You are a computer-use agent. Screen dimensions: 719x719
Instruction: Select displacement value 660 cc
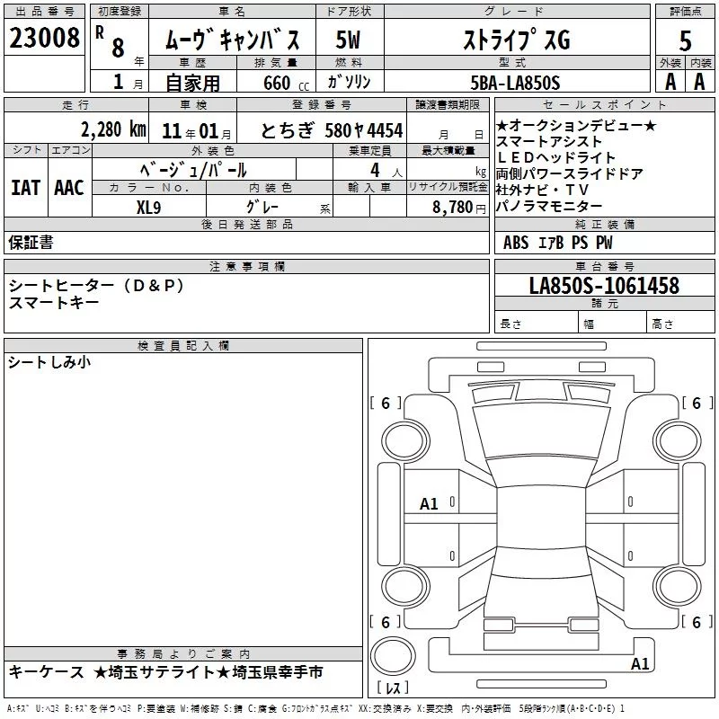[x=286, y=83]
